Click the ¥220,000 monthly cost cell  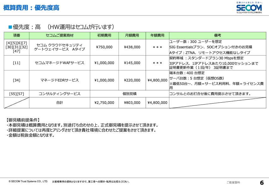132,80
